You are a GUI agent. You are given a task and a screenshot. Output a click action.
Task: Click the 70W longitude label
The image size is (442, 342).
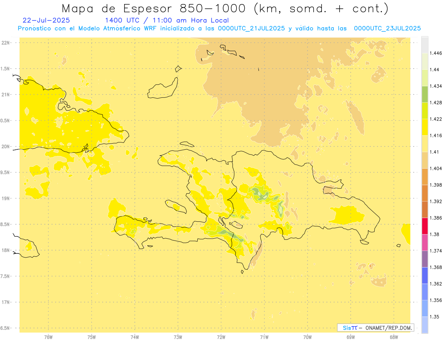pos(308,338)
